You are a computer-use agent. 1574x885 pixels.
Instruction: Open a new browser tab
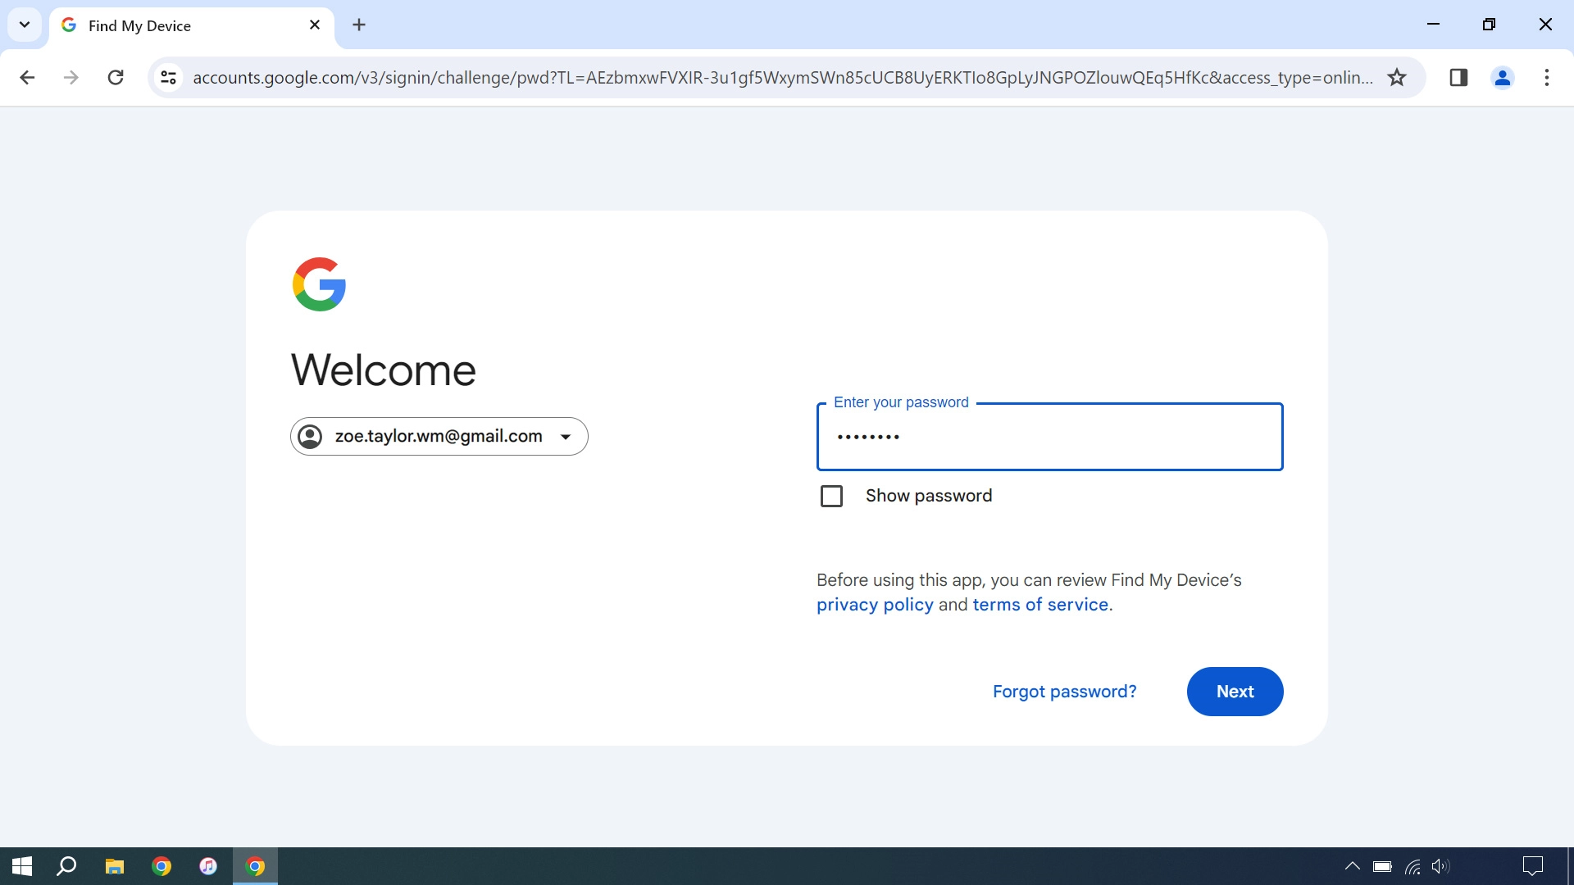(x=359, y=25)
